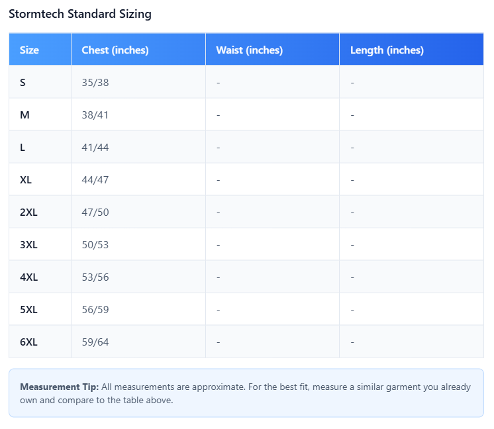
Task: Click the 5XL size cell
Action: (40, 310)
